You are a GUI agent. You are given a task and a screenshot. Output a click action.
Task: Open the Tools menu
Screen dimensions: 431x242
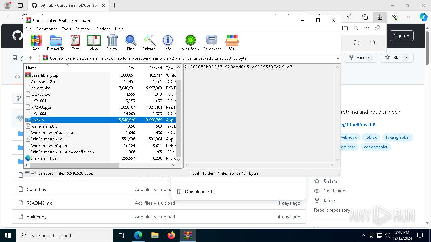point(66,29)
